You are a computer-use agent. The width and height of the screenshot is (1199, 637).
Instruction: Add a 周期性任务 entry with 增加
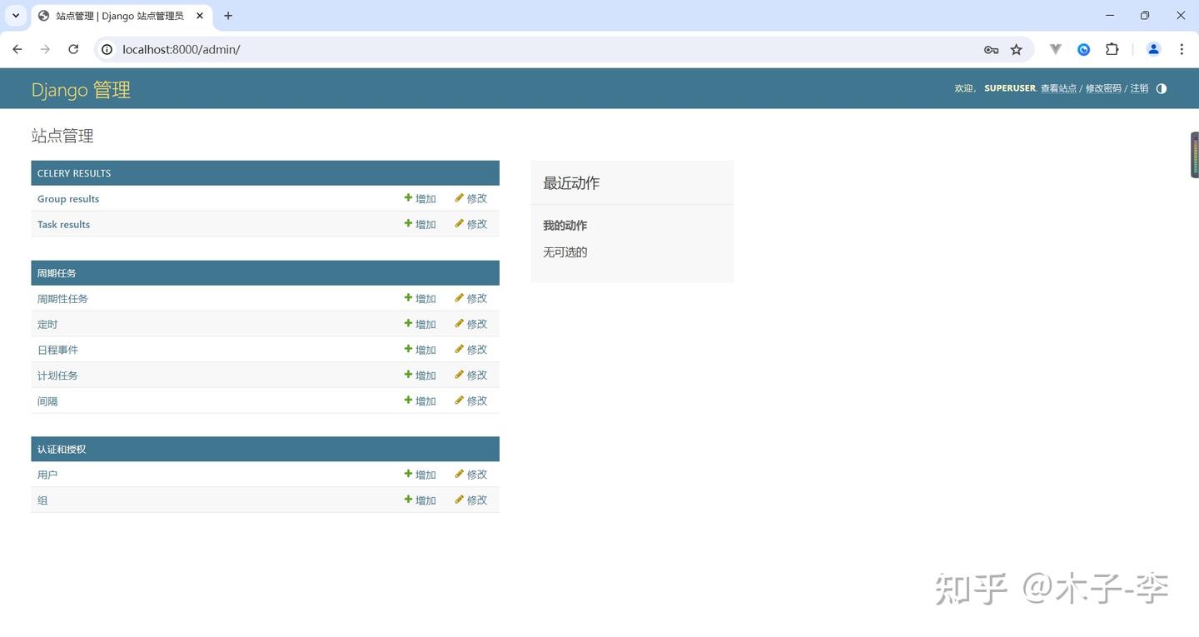[x=420, y=298]
